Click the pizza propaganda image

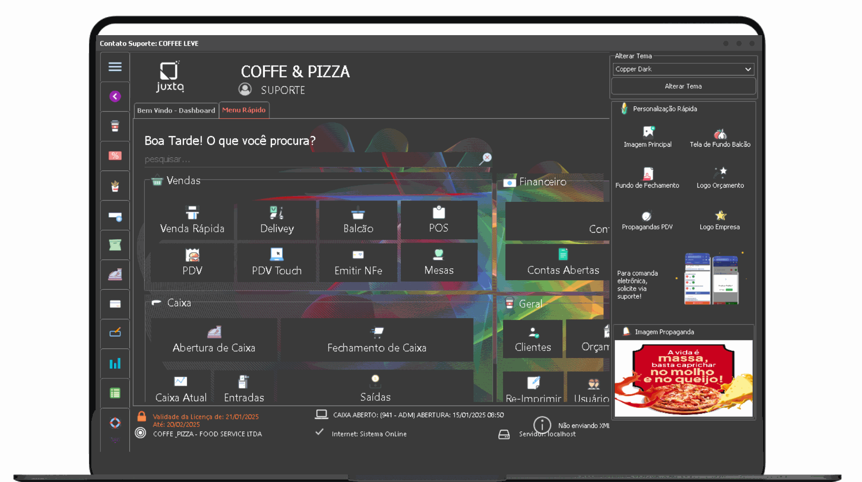(x=683, y=378)
